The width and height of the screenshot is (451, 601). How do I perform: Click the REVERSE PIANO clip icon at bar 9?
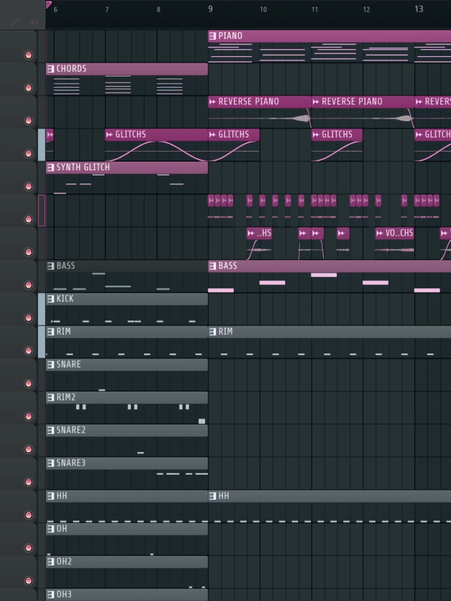coord(213,102)
